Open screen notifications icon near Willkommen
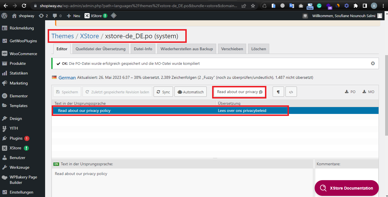Viewport: 388px width, 197px height. (x=305, y=16)
